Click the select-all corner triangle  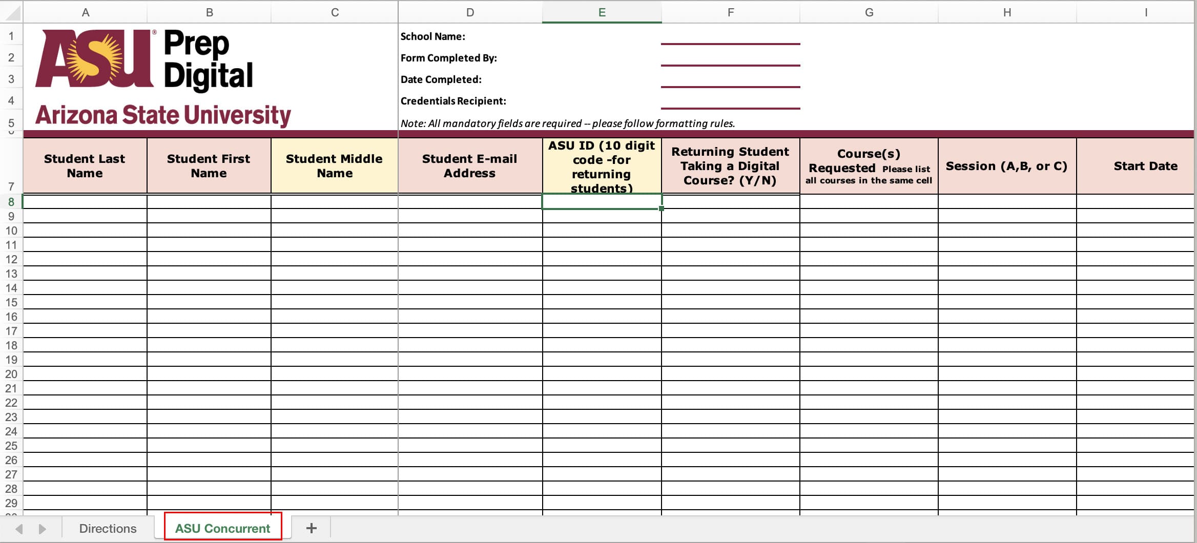(11, 12)
